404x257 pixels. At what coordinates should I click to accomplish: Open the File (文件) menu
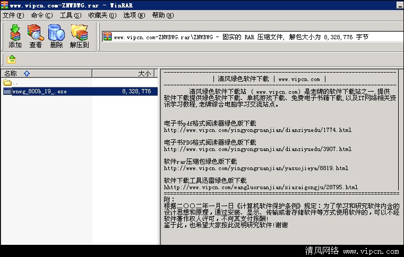[x=13, y=15]
